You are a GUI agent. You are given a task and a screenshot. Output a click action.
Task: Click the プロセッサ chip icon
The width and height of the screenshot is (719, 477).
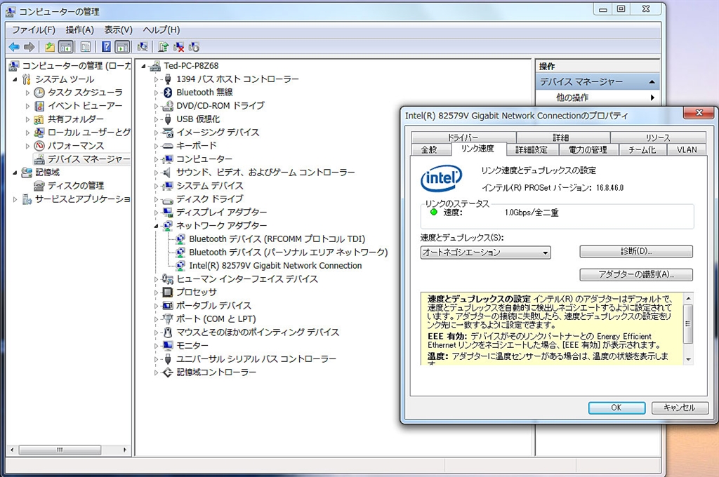tap(168, 292)
